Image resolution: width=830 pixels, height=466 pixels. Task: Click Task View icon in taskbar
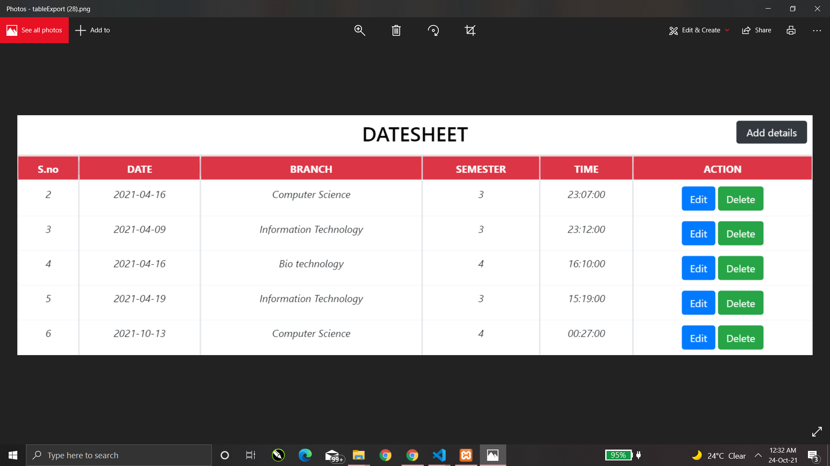coord(251,455)
